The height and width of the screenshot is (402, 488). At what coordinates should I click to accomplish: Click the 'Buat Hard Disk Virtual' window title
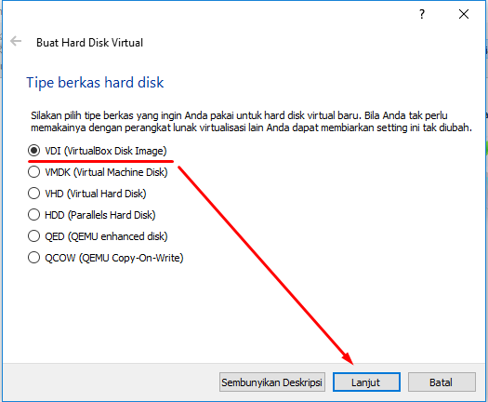tap(89, 43)
